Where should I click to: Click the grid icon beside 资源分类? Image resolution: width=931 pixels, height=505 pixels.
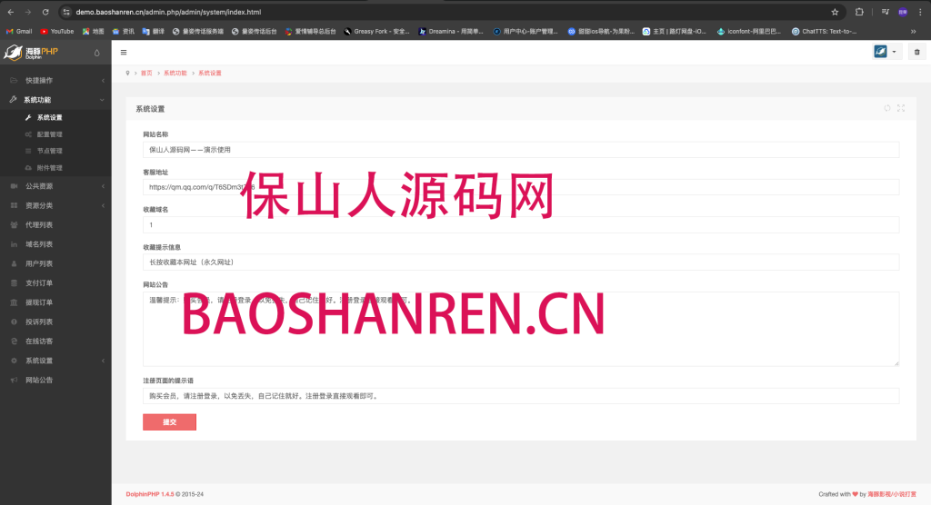tap(14, 205)
